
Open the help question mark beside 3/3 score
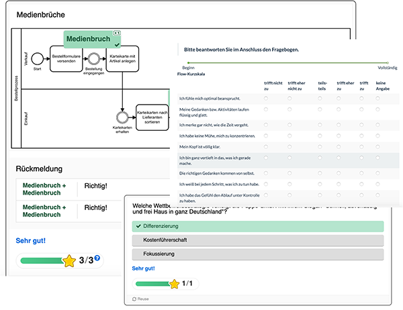[97, 258]
